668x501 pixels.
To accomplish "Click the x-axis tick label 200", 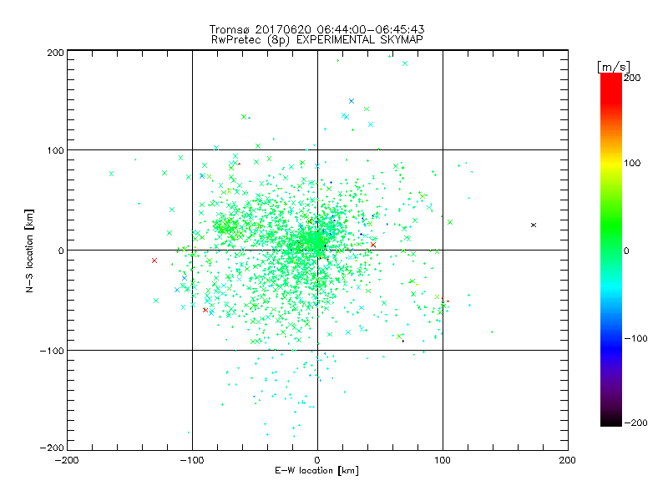I will pyautogui.click(x=568, y=460).
